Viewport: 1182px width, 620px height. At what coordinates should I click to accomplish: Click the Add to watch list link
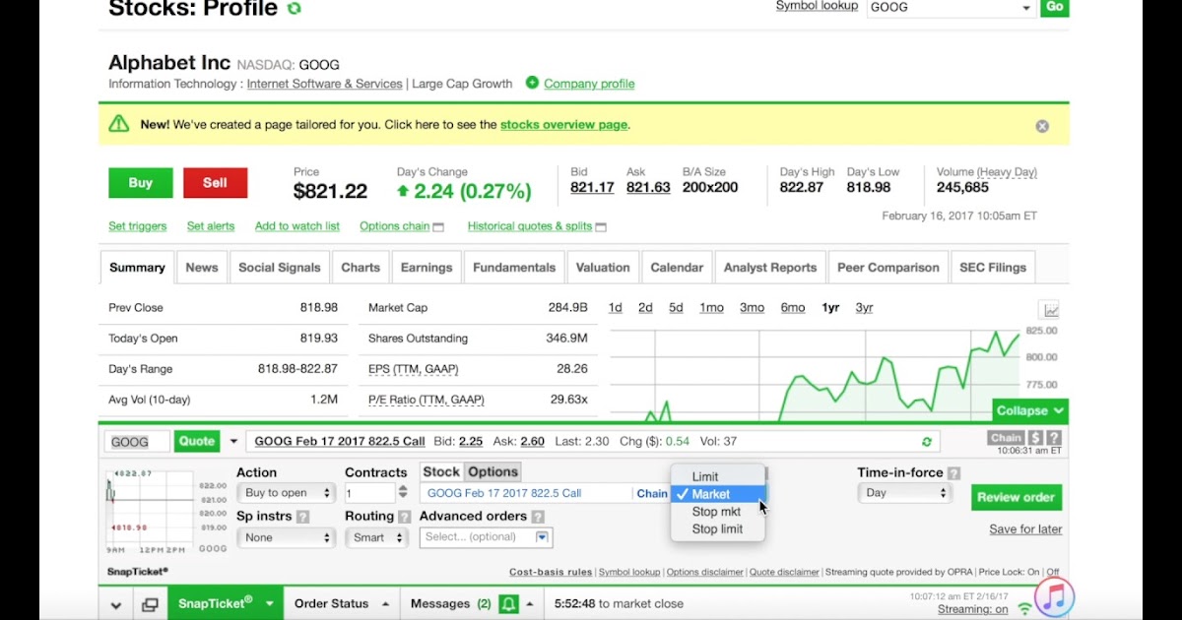click(297, 226)
